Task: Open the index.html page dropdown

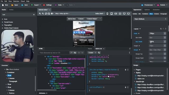Action: click(100, 13)
